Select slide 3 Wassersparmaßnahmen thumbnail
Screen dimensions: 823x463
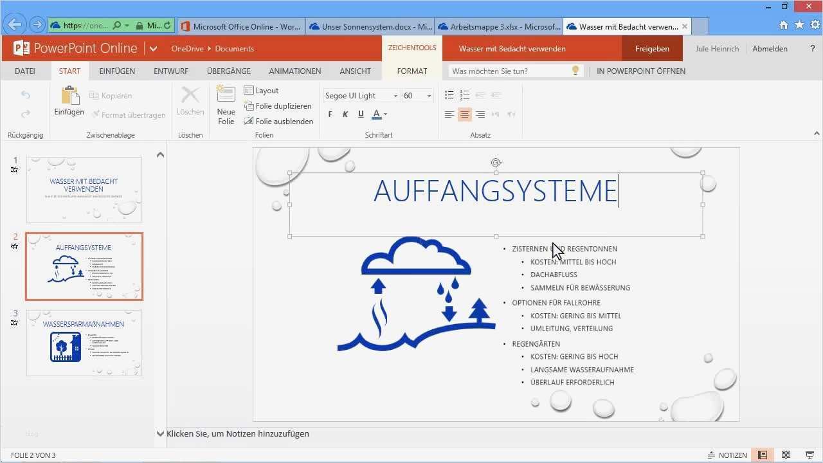point(84,343)
